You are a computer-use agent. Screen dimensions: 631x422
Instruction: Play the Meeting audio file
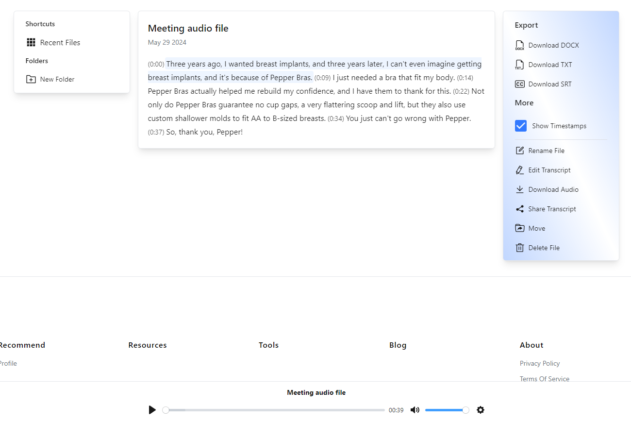tap(152, 410)
